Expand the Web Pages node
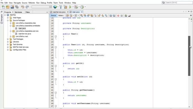193x109 pixels. (x=8, y=18)
